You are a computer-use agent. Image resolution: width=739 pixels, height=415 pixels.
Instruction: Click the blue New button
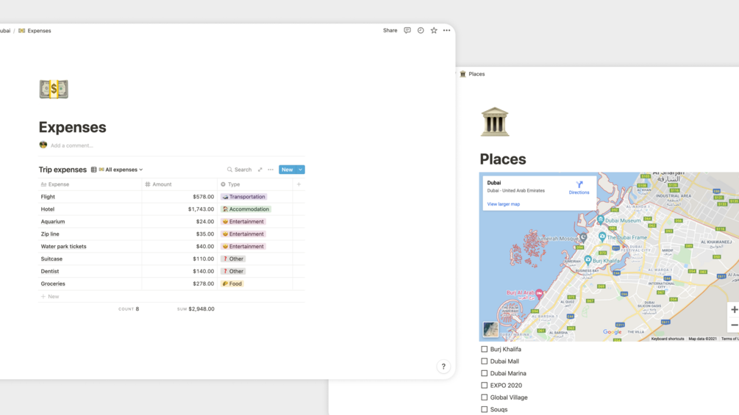(x=288, y=170)
